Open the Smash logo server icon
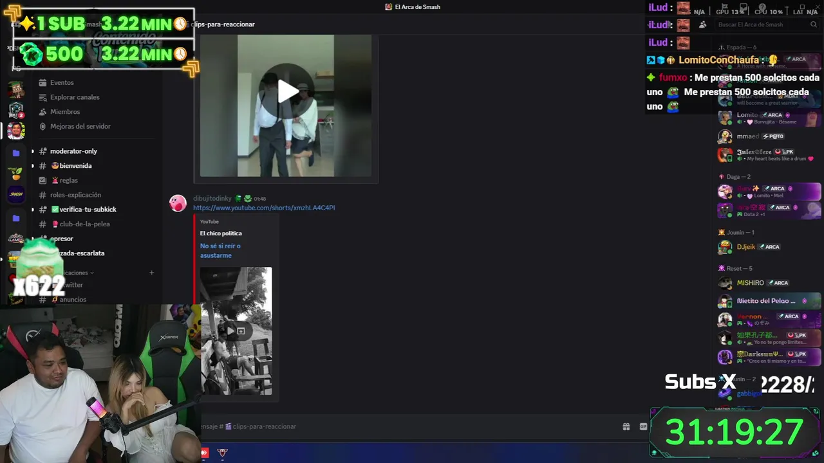Screen dimensions: 824x463 point(16,194)
